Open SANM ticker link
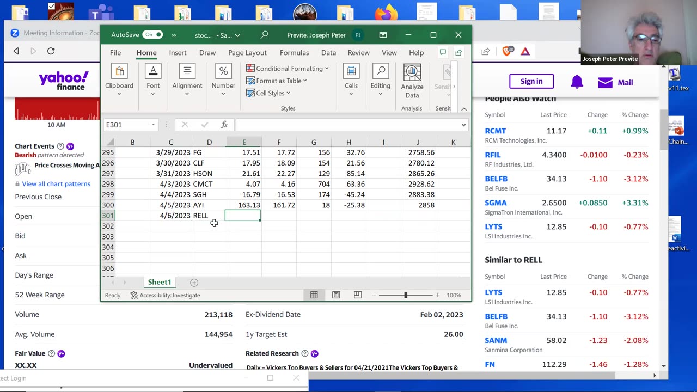The height and width of the screenshot is (392, 697). [x=496, y=340]
